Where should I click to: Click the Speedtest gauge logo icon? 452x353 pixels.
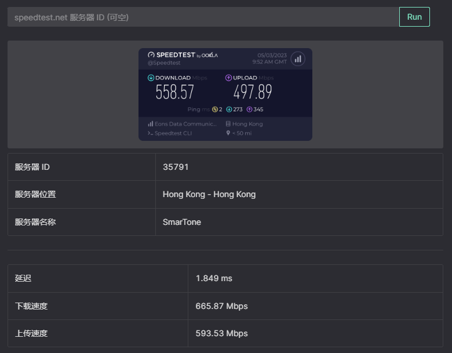[x=151, y=55]
